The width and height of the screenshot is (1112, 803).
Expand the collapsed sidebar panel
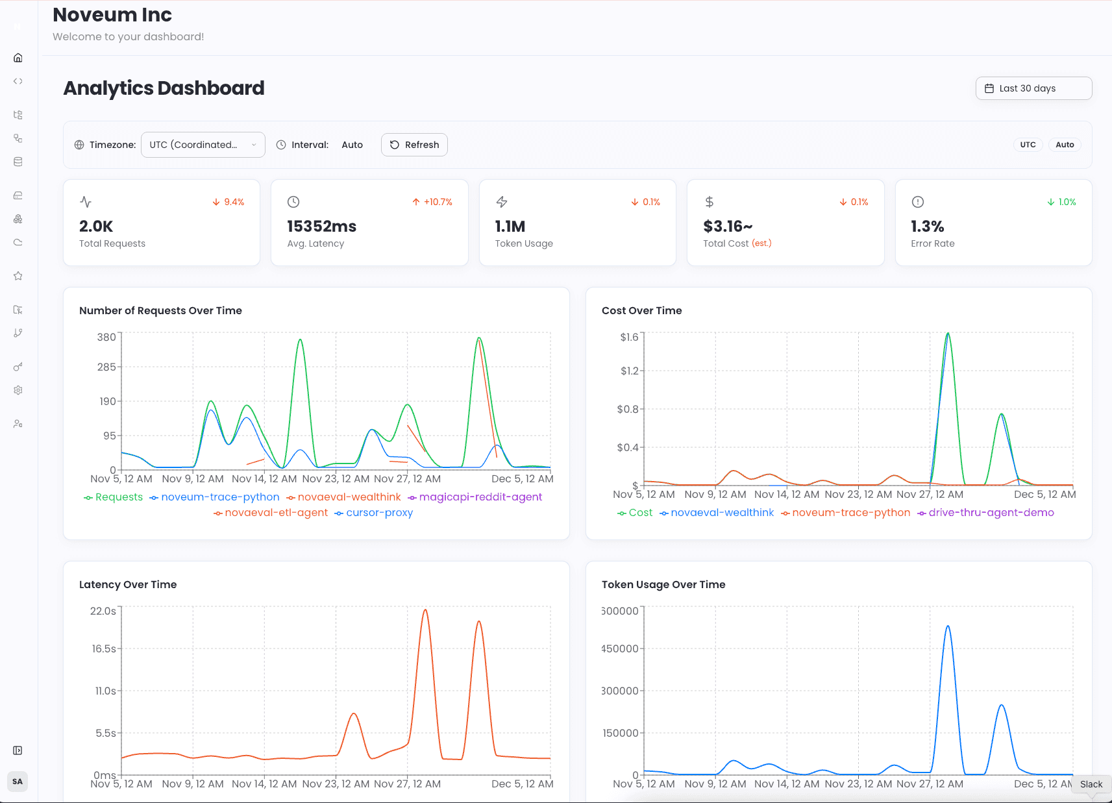click(x=18, y=750)
